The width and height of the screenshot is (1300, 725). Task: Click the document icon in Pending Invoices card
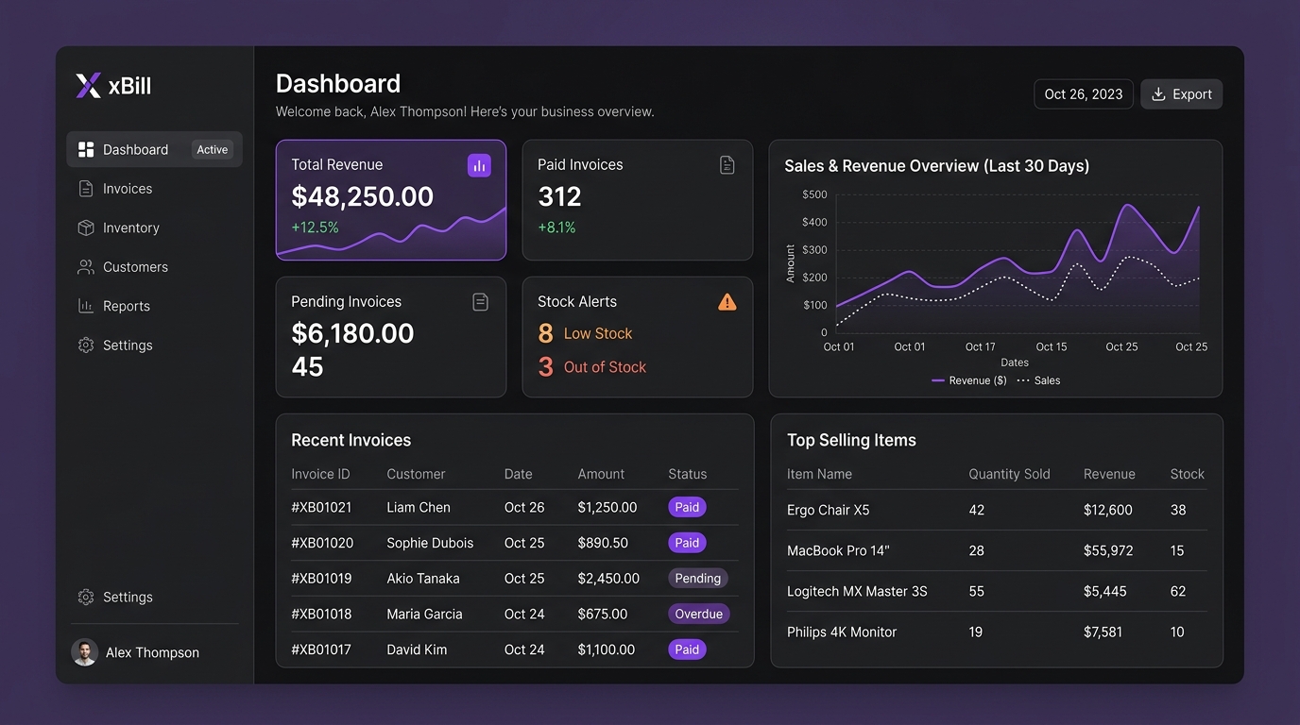tap(480, 302)
